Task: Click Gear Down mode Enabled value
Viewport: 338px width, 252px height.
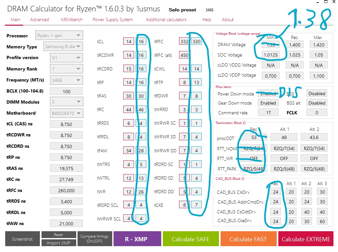Action: click(268, 103)
